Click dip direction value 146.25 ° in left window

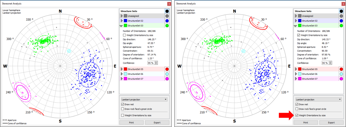pos(152,39)
